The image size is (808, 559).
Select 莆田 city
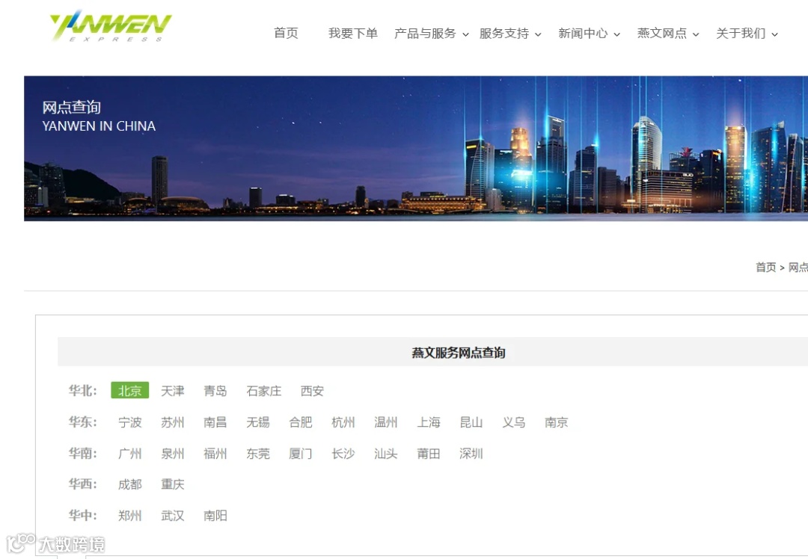(x=429, y=454)
